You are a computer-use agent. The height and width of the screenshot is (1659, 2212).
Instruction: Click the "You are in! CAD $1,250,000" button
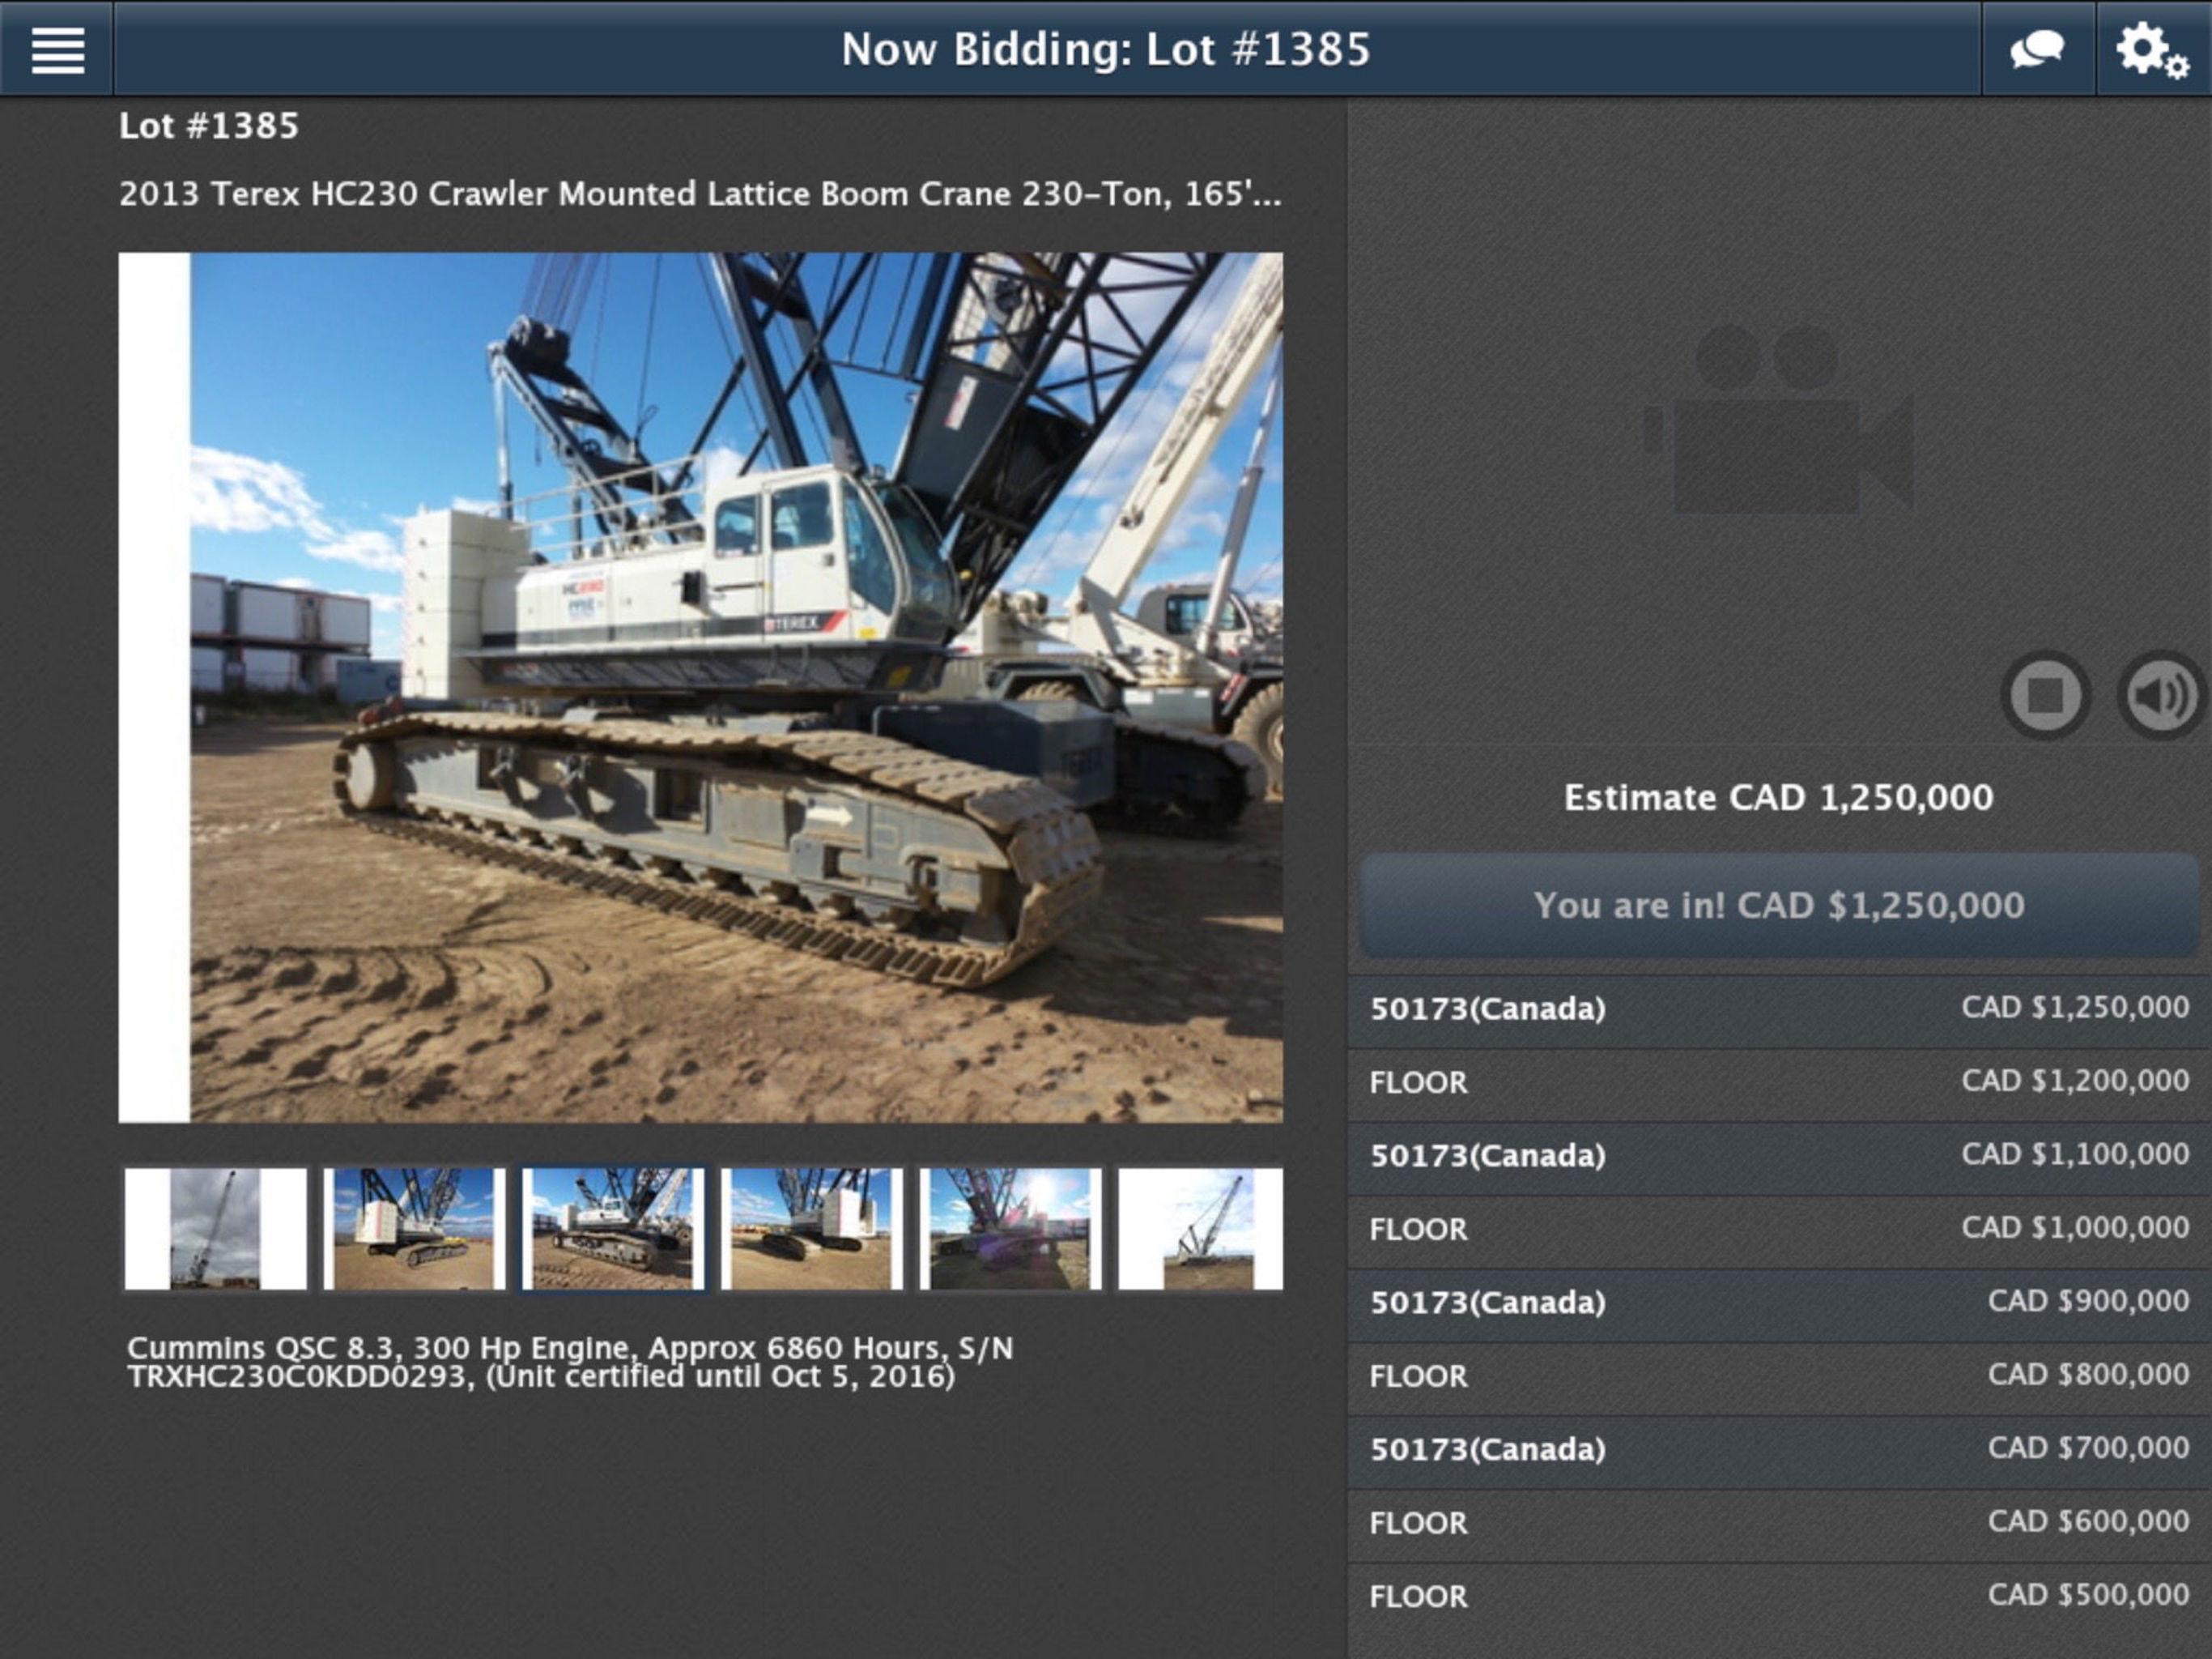1778,906
